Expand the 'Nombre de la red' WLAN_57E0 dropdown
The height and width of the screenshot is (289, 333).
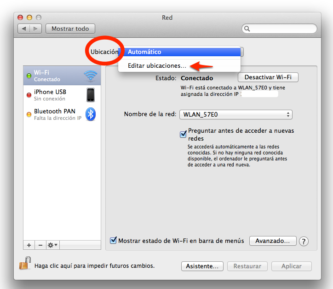[235, 114]
